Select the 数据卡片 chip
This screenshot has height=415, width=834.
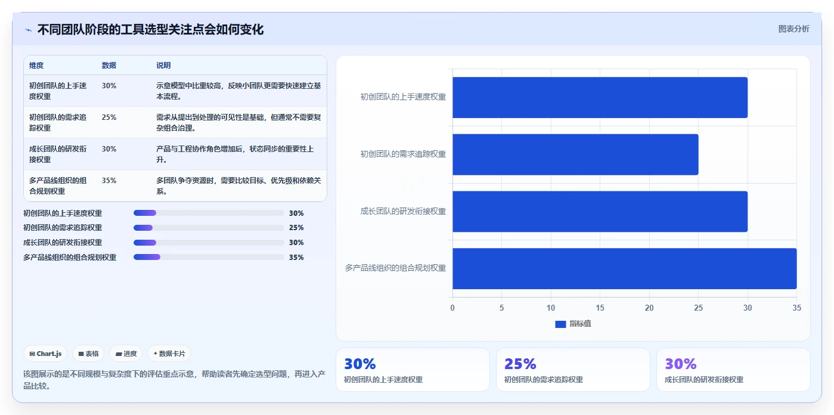[169, 354]
